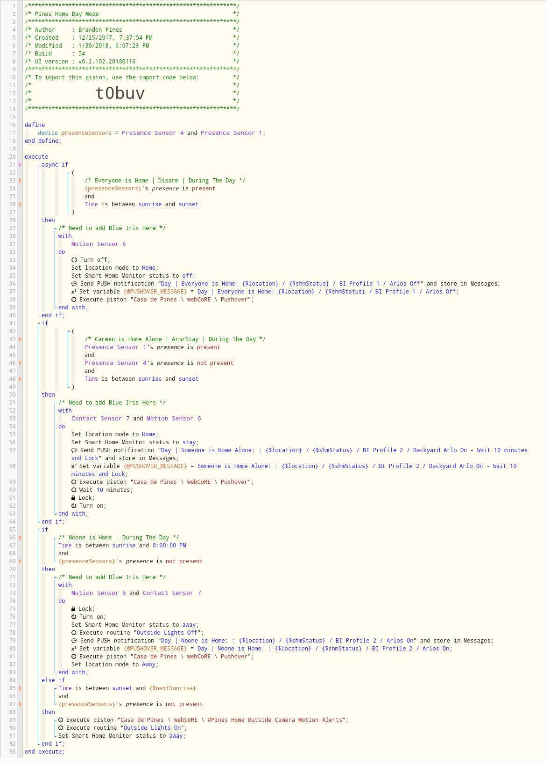Select the presenceSensors variable on line 17
The height and width of the screenshot is (762, 550).
[x=86, y=133]
